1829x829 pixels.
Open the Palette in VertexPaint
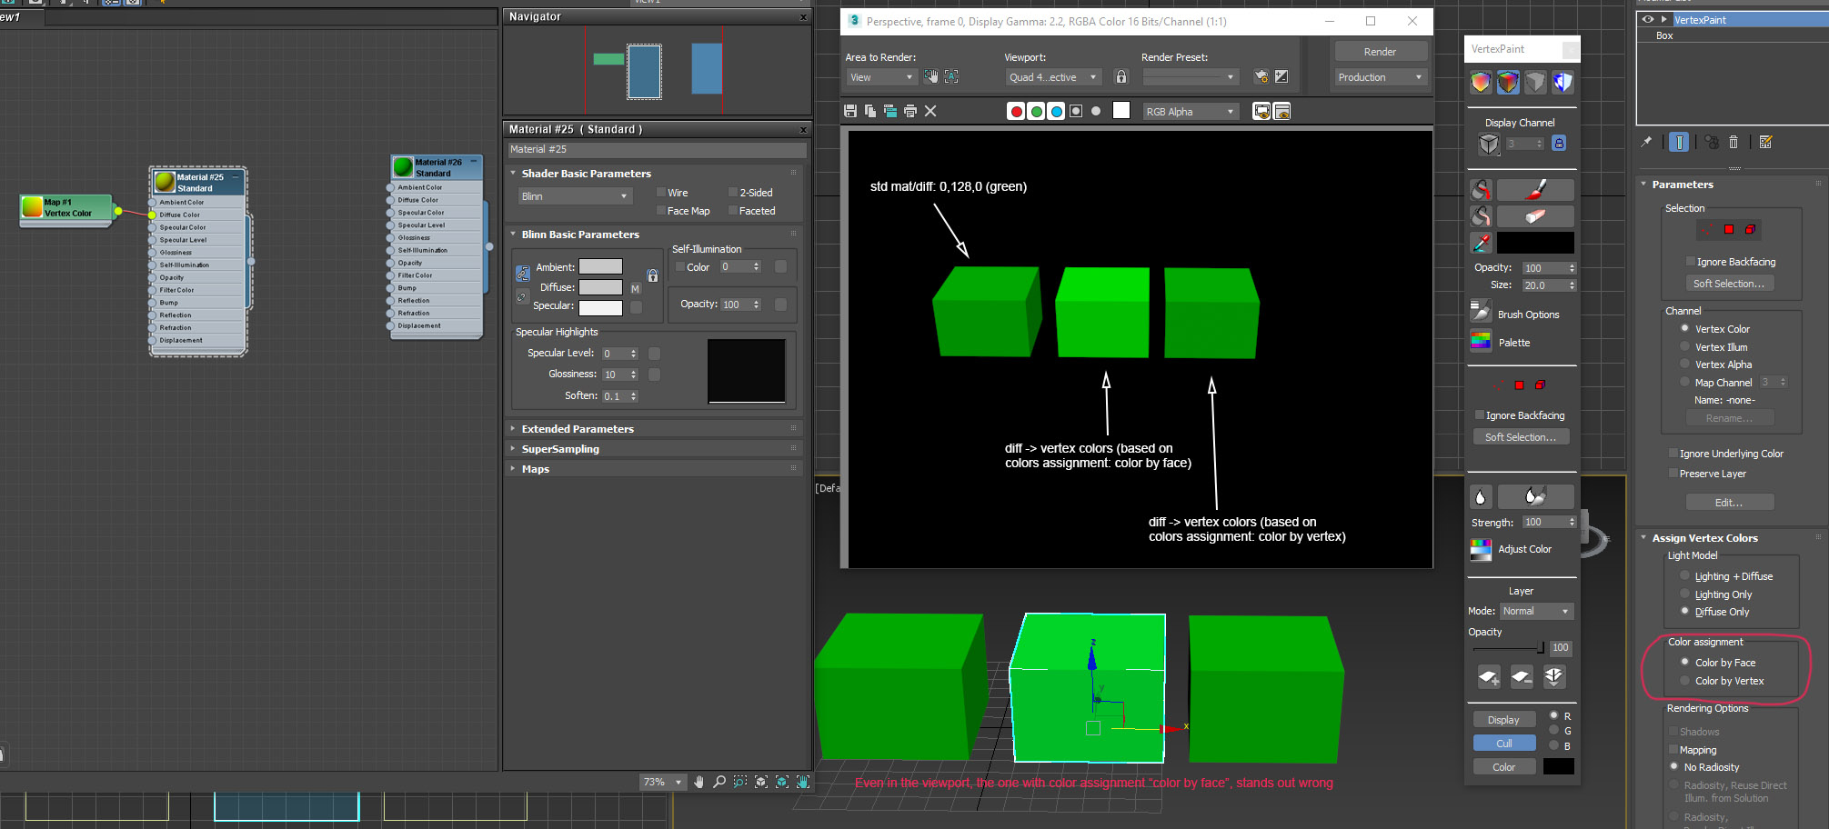[1482, 342]
